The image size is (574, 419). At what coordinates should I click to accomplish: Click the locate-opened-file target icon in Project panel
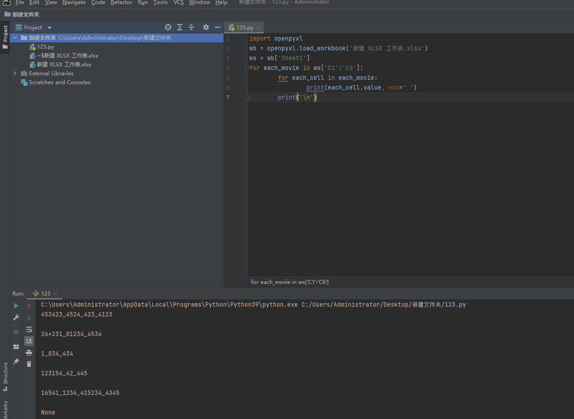pos(168,27)
